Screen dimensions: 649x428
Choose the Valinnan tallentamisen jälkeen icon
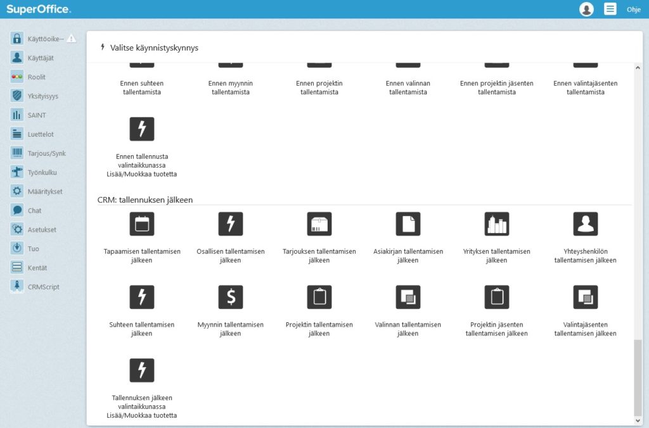point(408,297)
